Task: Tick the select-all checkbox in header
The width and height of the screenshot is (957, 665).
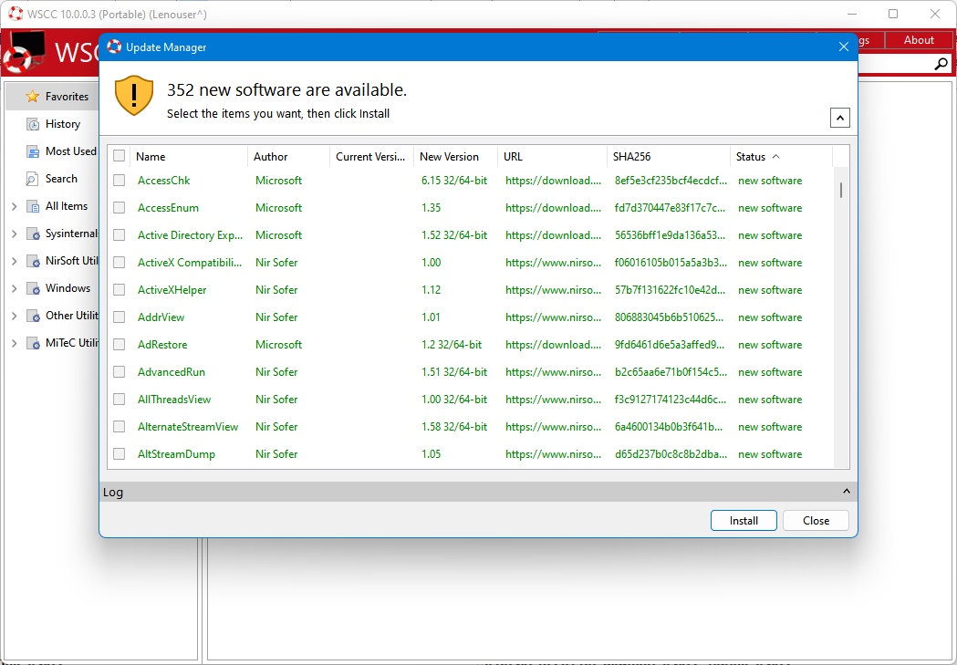Action: (119, 156)
